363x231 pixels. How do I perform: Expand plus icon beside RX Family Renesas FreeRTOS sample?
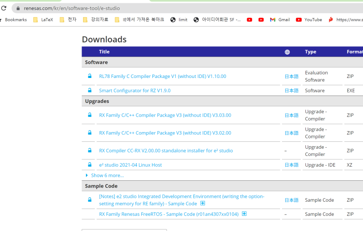(244, 214)
